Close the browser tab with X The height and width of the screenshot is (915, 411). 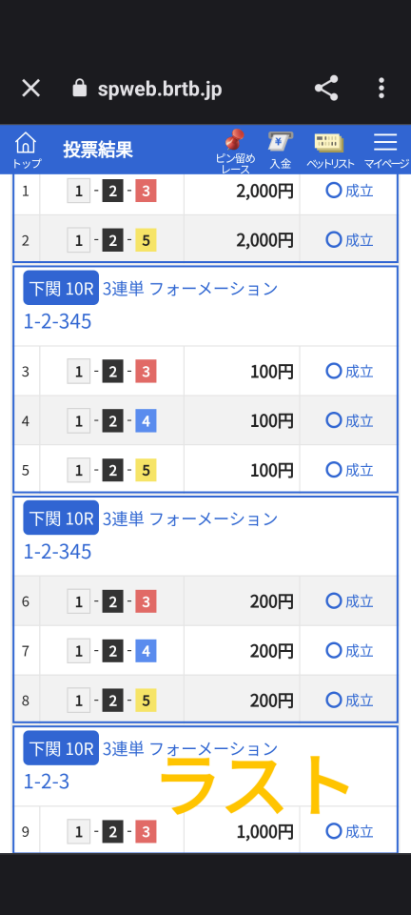click(30, 88)
